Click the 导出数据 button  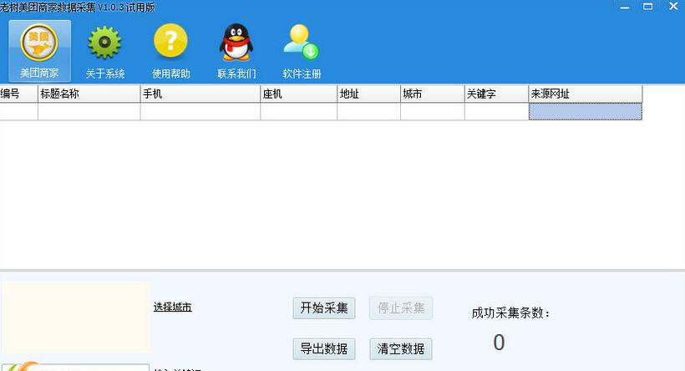(324, 348)
